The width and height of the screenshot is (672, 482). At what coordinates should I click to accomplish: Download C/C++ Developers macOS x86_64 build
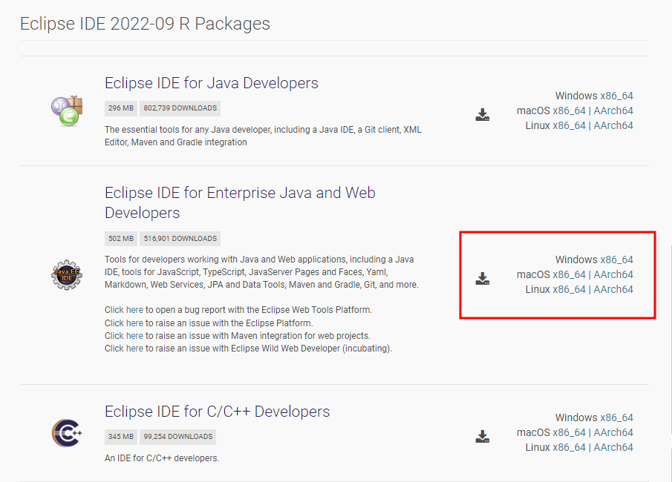569,433
